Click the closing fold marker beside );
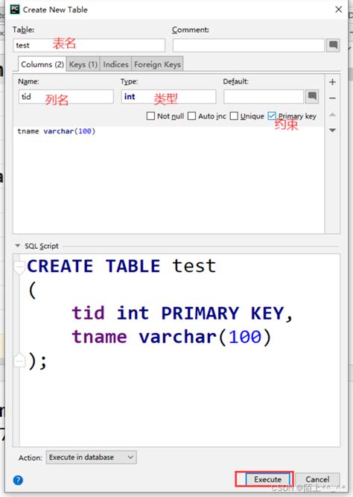Image resolution: width=353 pixels, height=497 pixels. coord(19,360)
